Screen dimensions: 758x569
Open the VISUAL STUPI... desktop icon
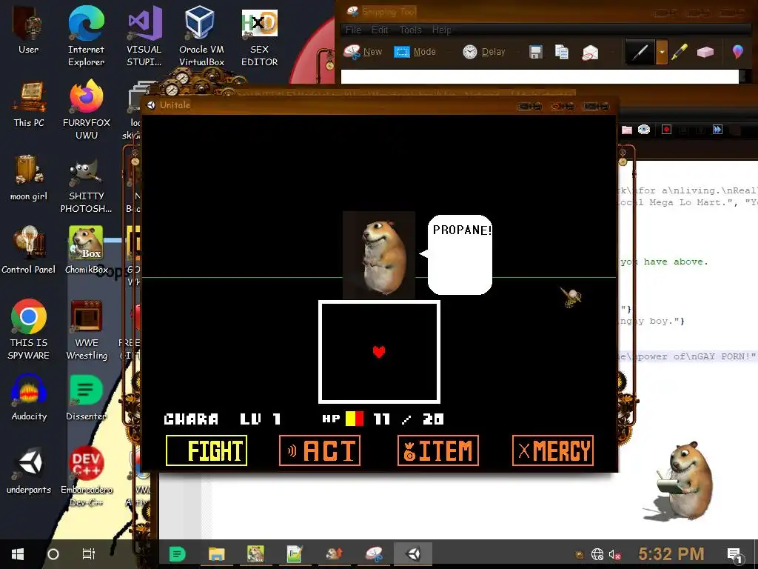click(144, 36)
